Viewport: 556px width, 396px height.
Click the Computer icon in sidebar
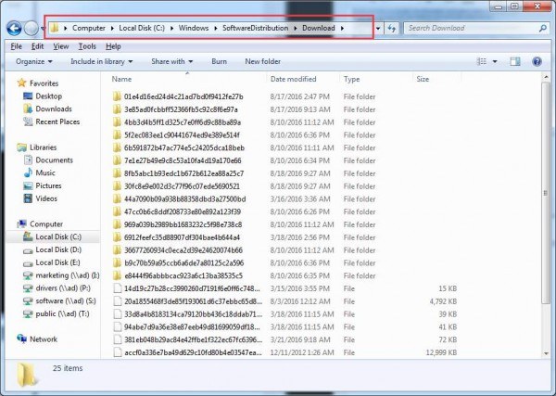coord(21,224)
